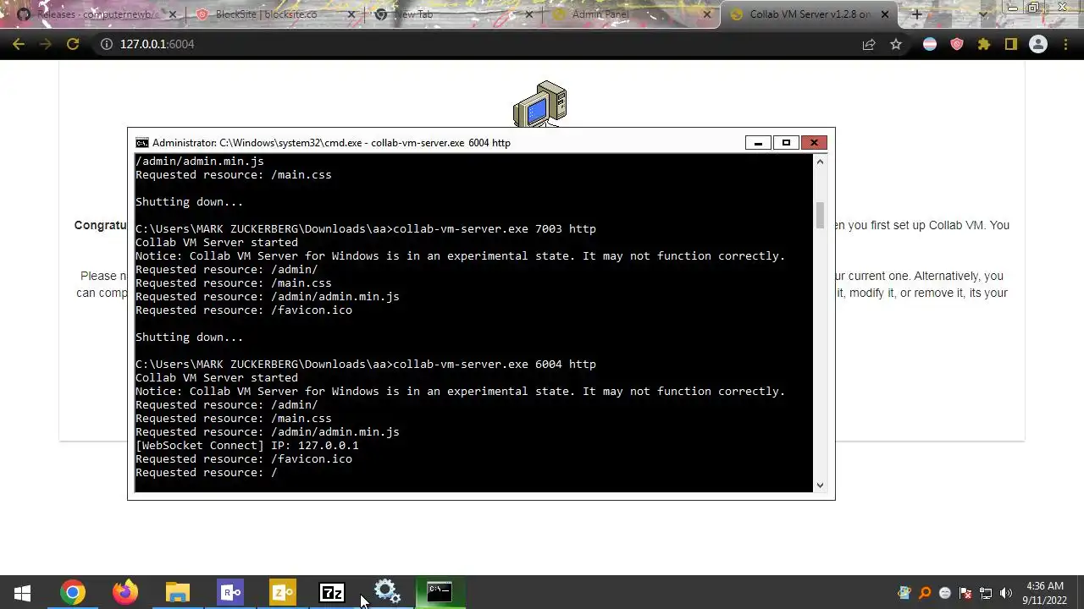This screenshot has height=609, width=1084.
Task: Select Collab VM Server tab
Action: 810,14
